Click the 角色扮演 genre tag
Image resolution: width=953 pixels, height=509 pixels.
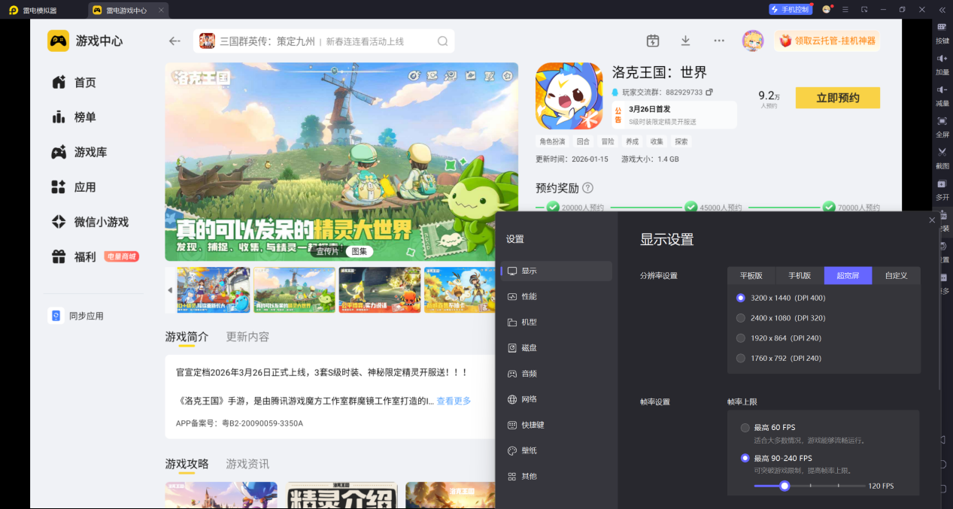coord(552,141)
